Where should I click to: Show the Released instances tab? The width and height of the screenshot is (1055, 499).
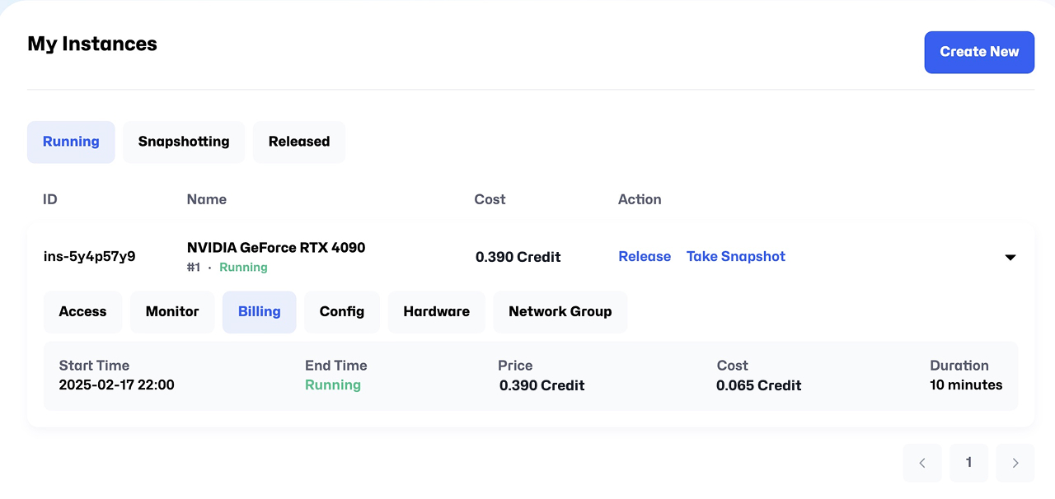point(298,142)
